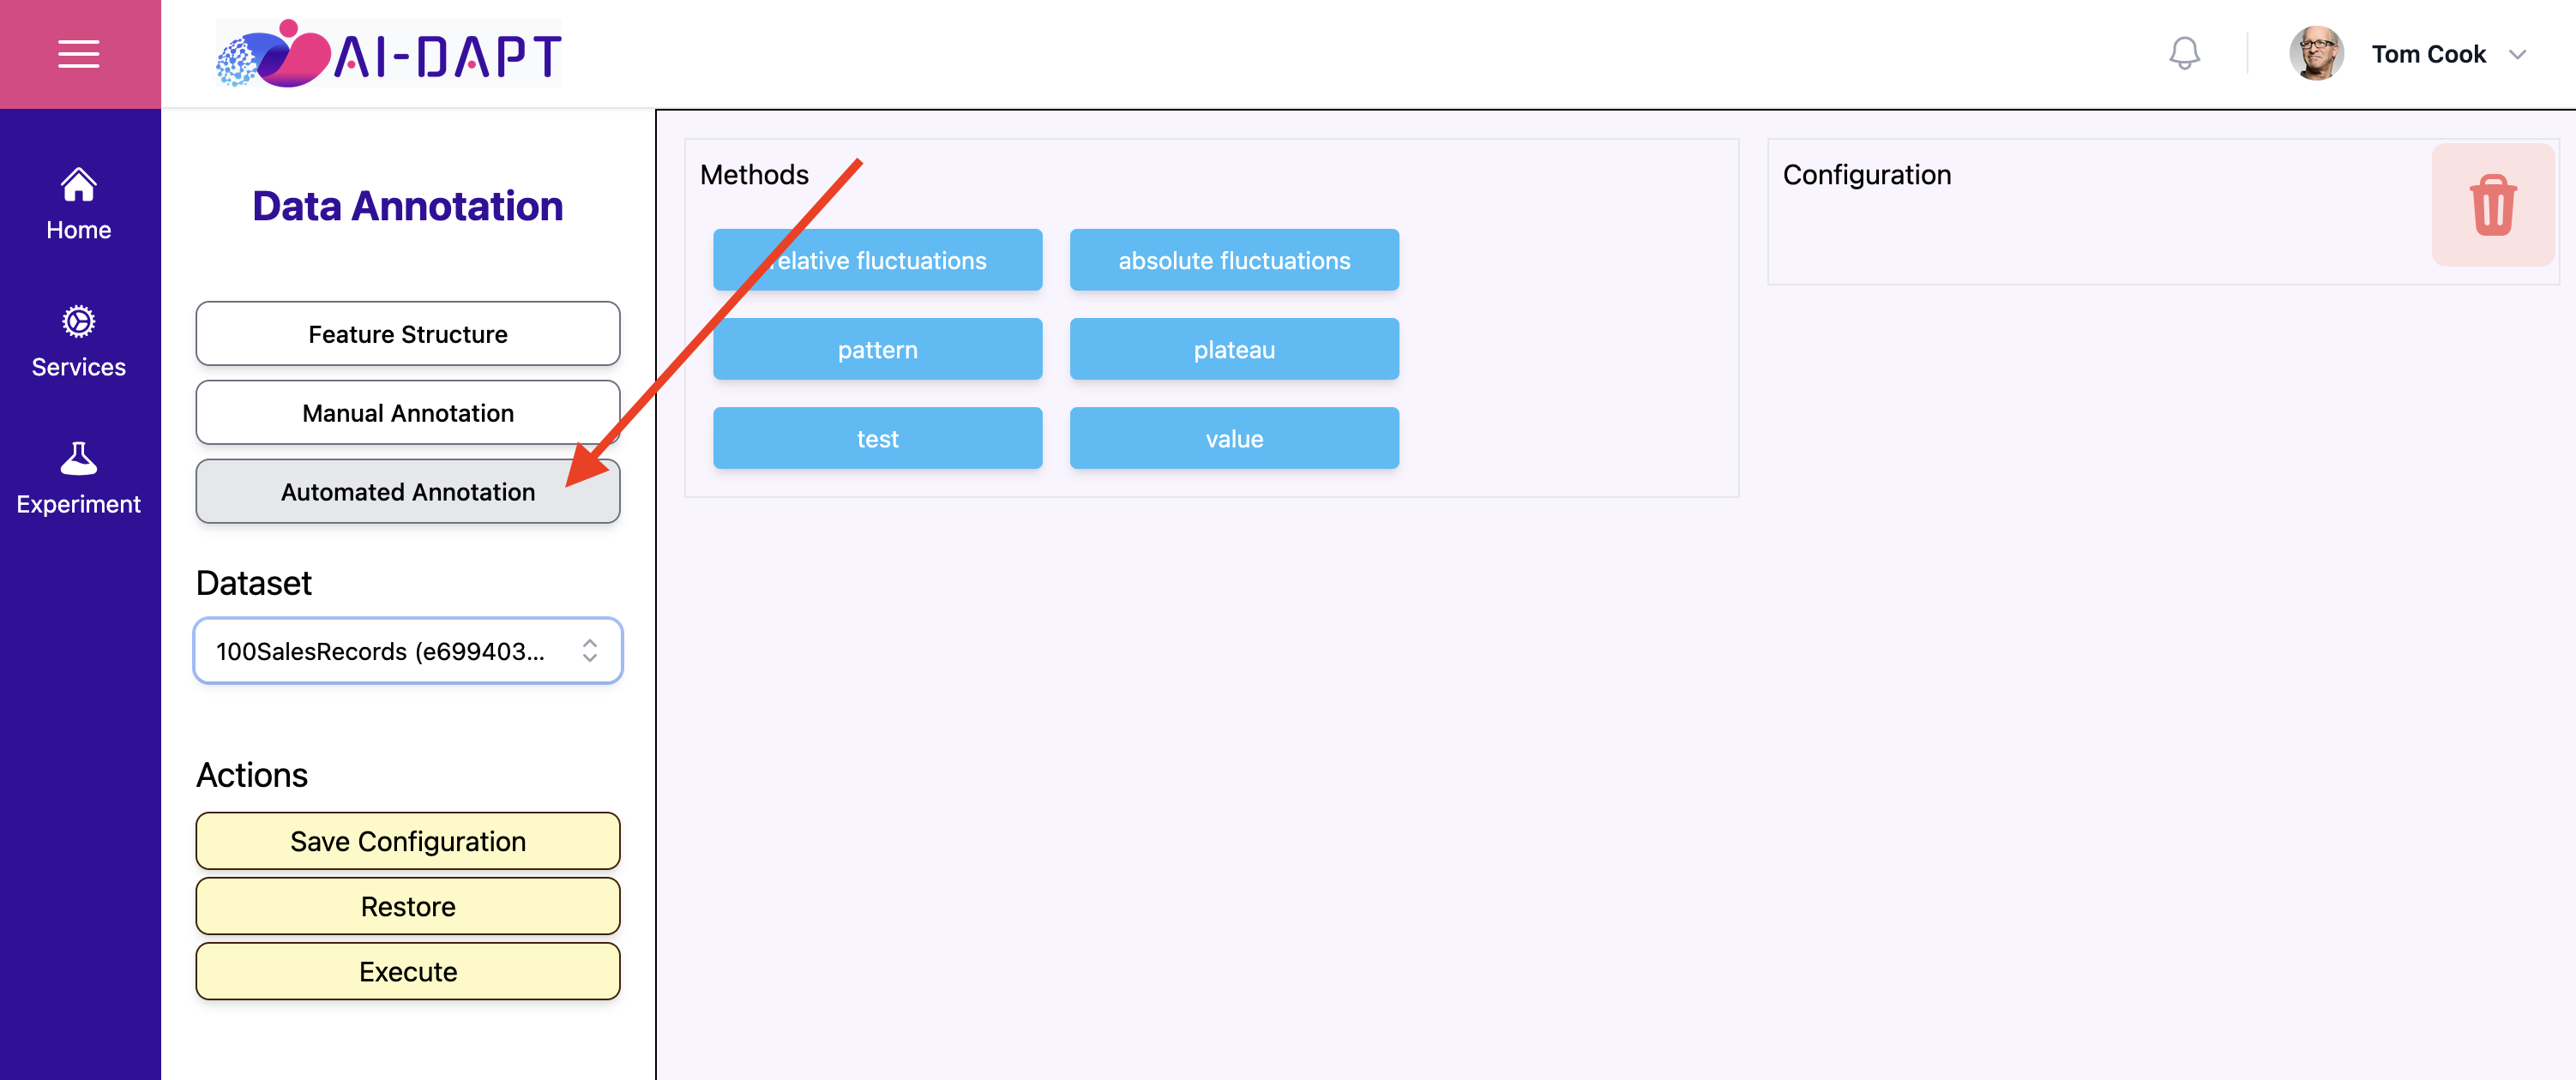
Task: Select the Automated Annotation tab
Action: pyautogui.click(x=408, y=492)
